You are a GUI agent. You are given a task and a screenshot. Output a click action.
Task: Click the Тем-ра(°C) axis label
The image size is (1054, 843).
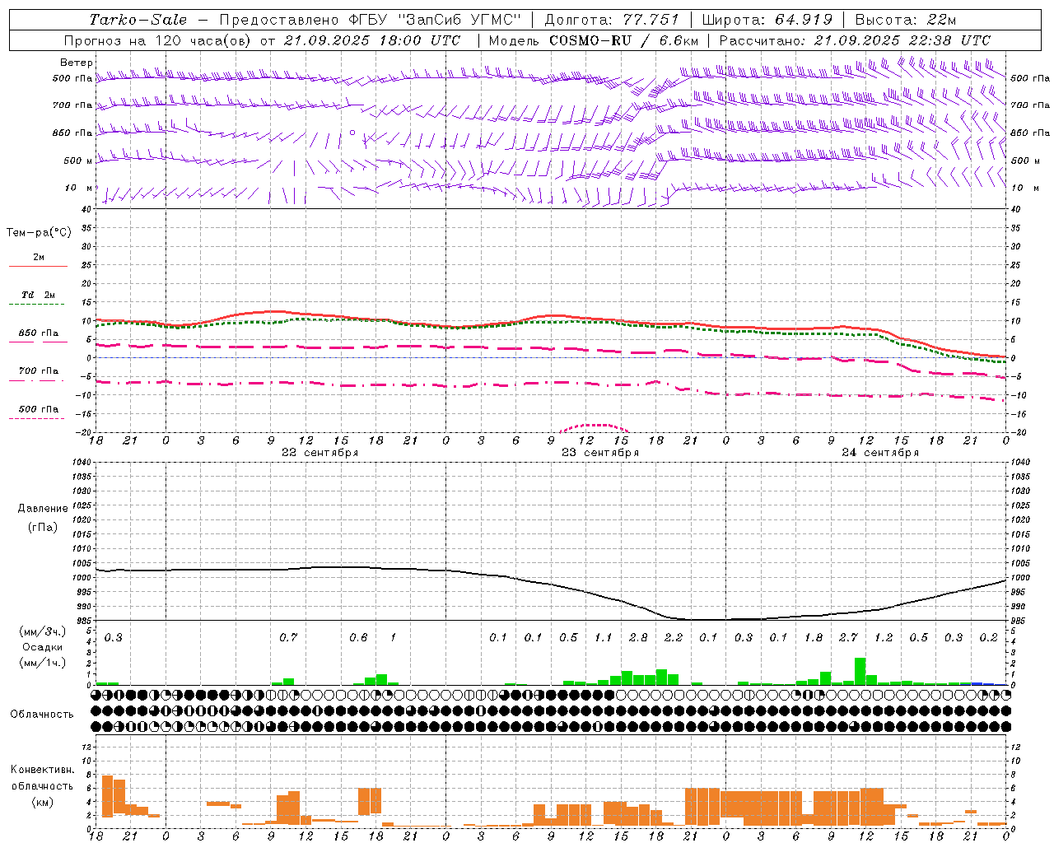39,233
